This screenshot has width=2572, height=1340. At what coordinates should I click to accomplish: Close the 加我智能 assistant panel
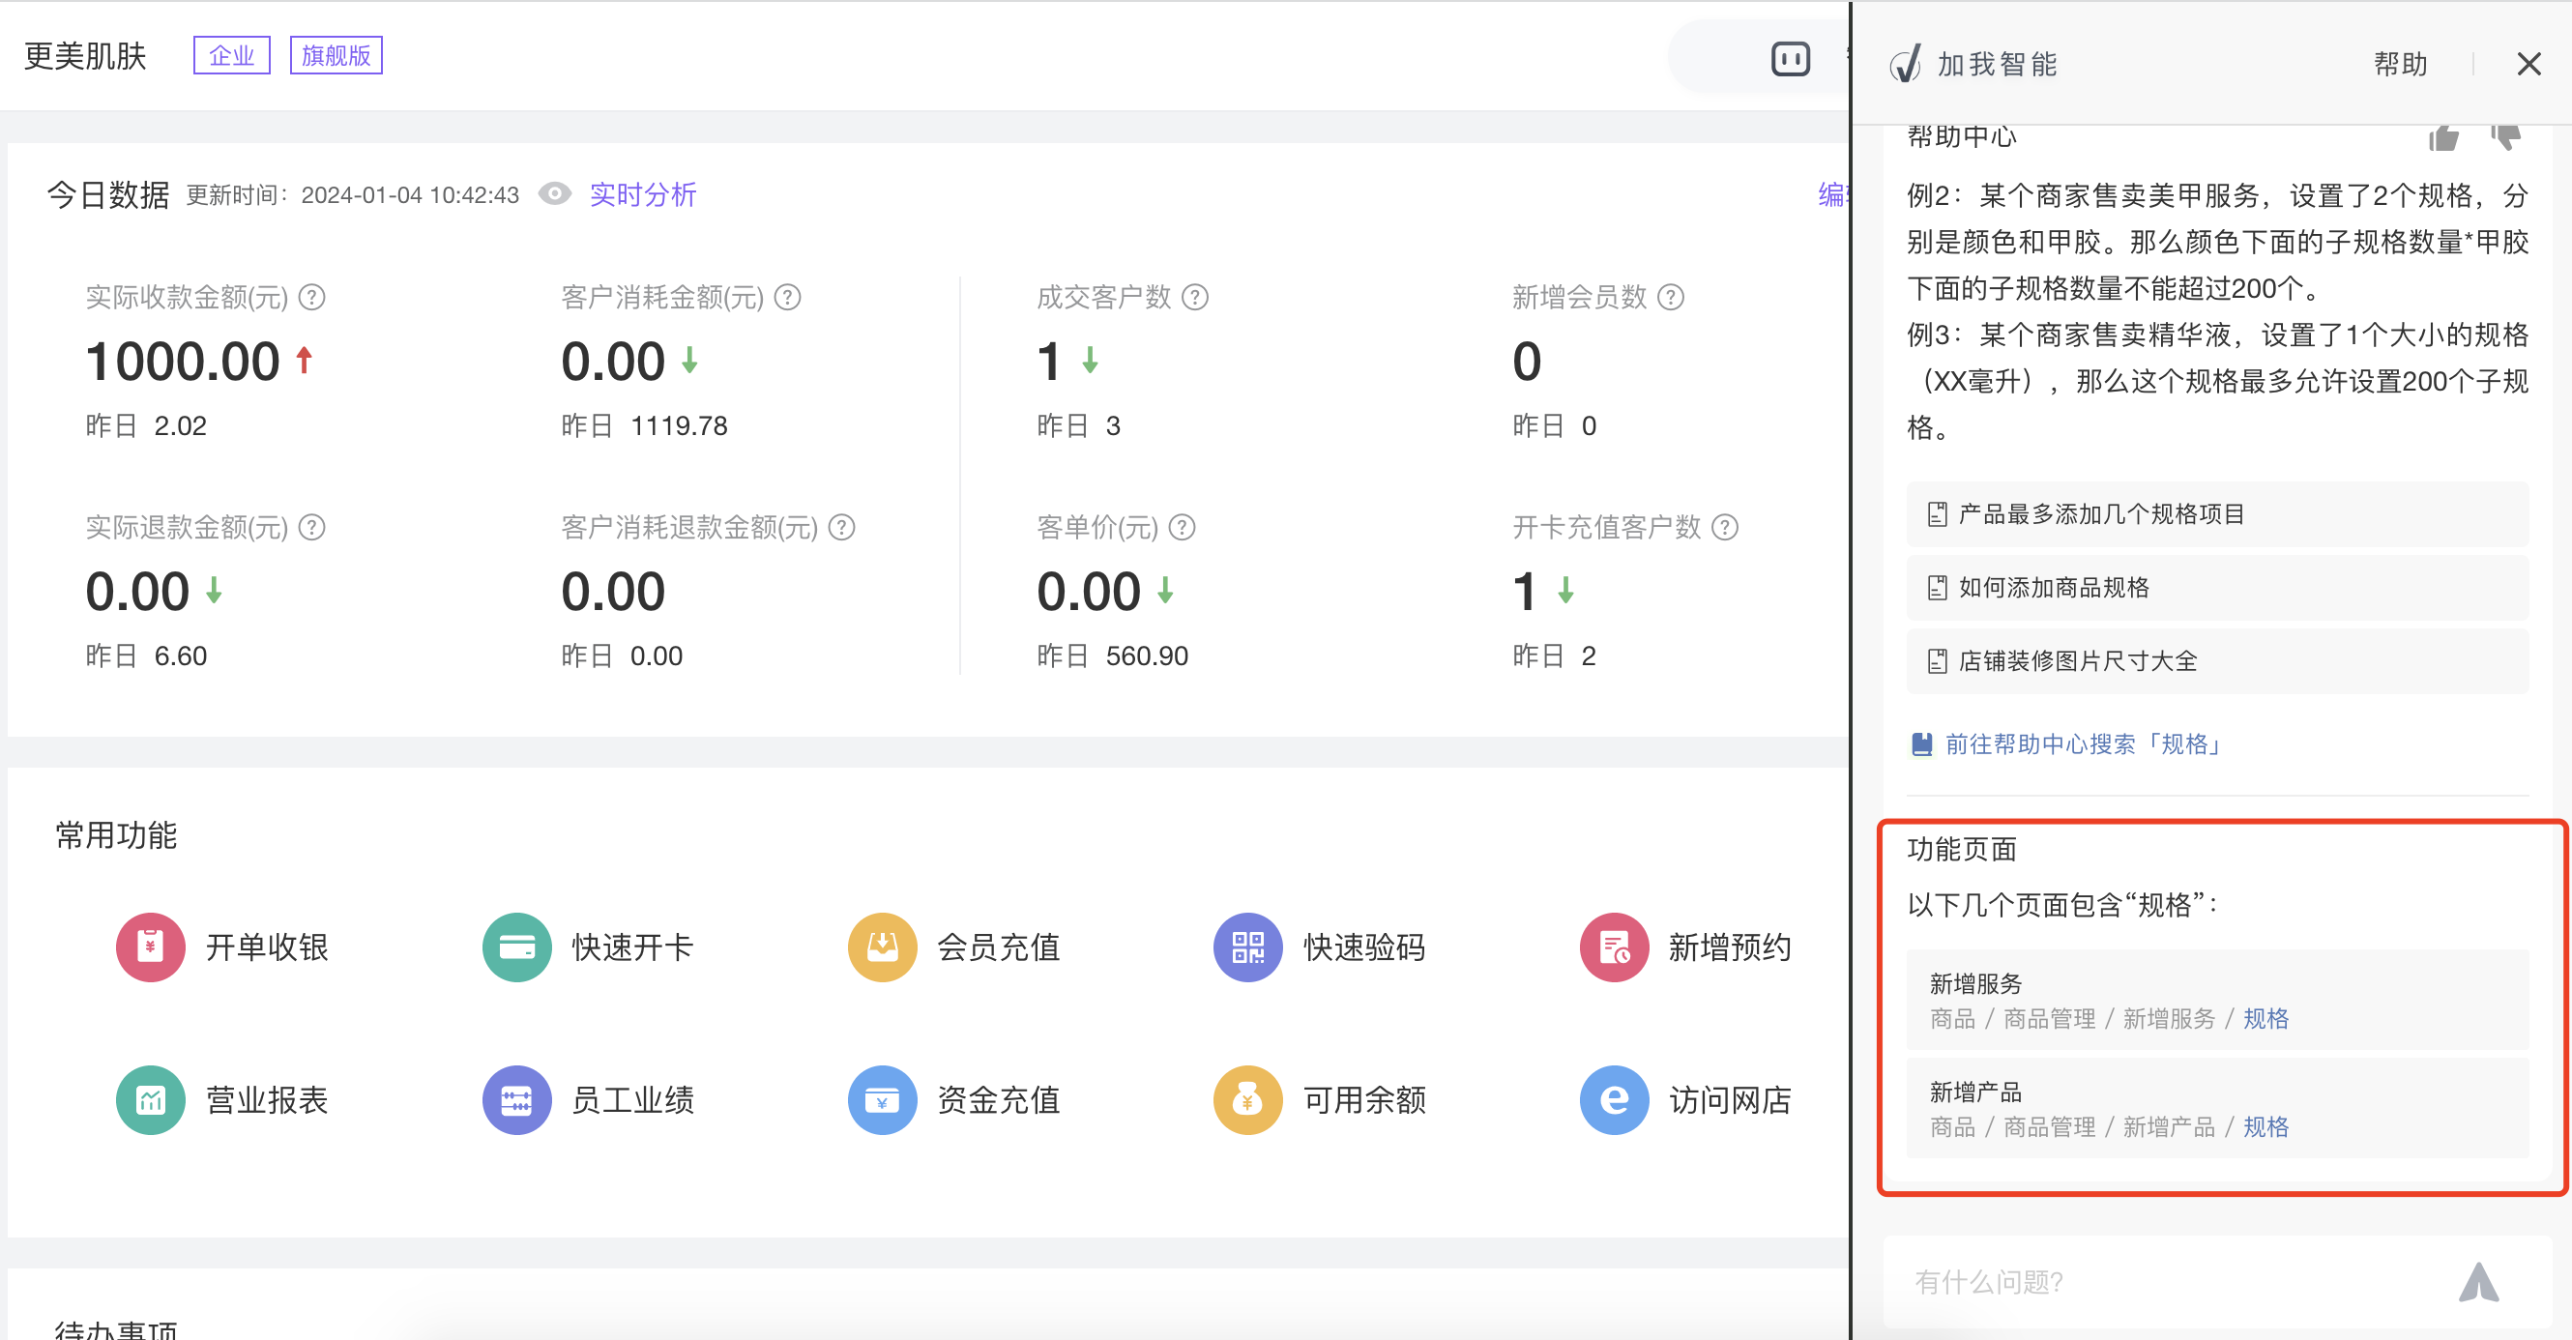2528,64
